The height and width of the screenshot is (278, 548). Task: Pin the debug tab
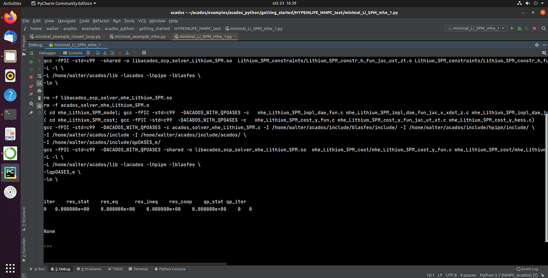31,113
